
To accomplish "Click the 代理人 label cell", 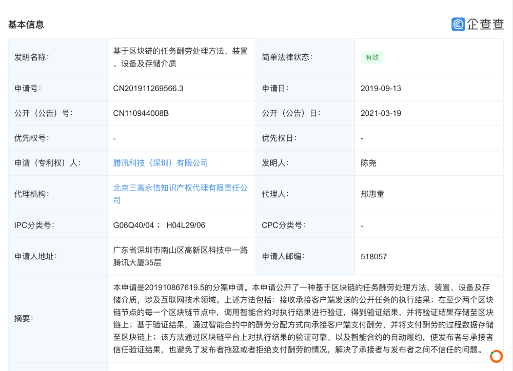I will pyautogui.click(x=305, y=194).
